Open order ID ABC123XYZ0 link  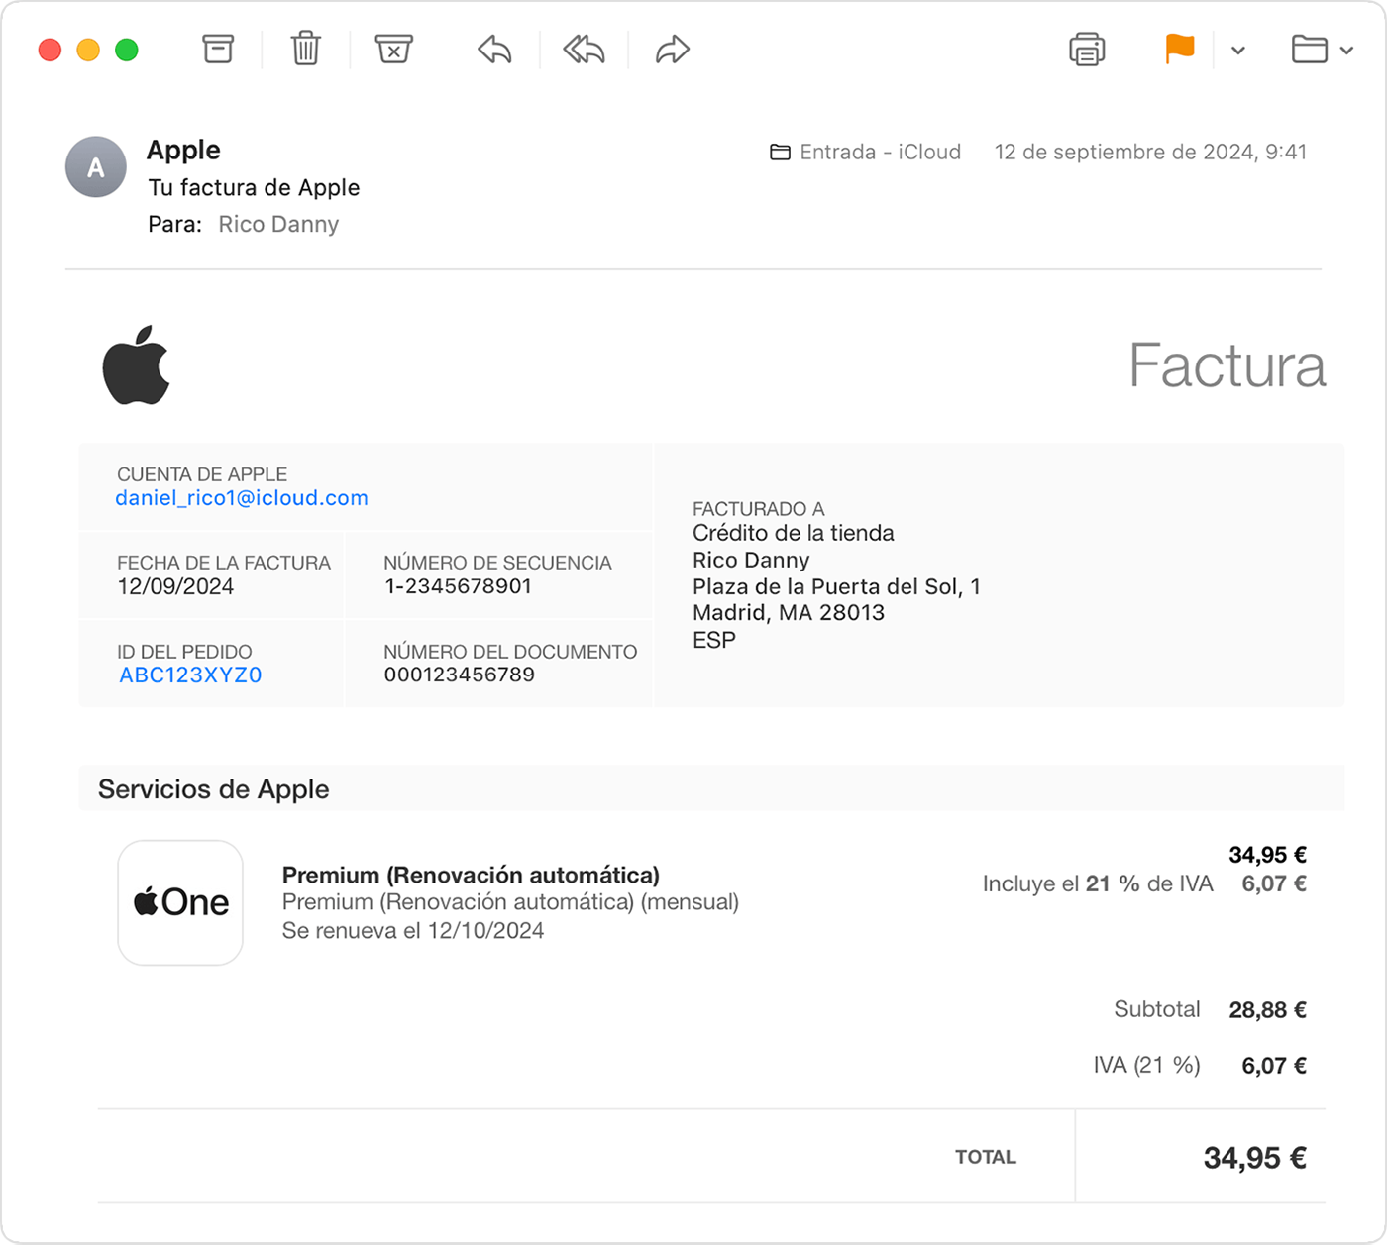click(x=190, y=675)
